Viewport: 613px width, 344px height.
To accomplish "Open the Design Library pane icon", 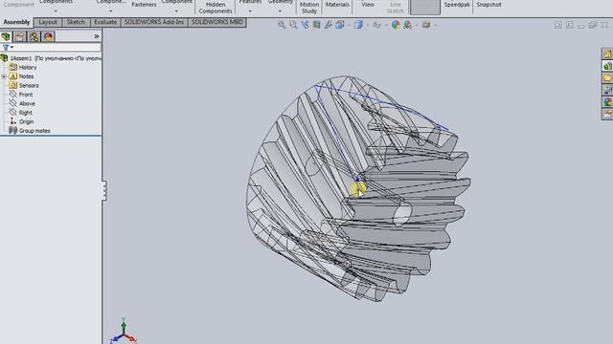I will (607, 66).
